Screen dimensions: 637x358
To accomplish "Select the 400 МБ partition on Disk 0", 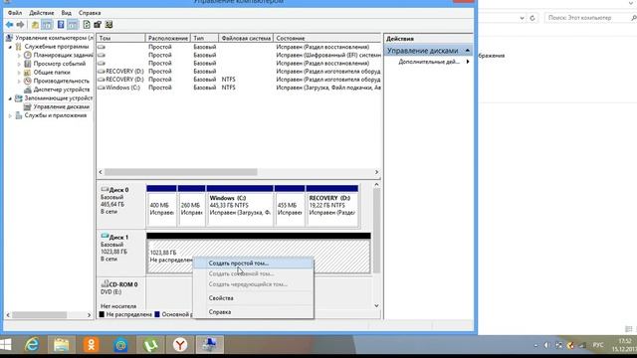I will [x=161, y=206].
